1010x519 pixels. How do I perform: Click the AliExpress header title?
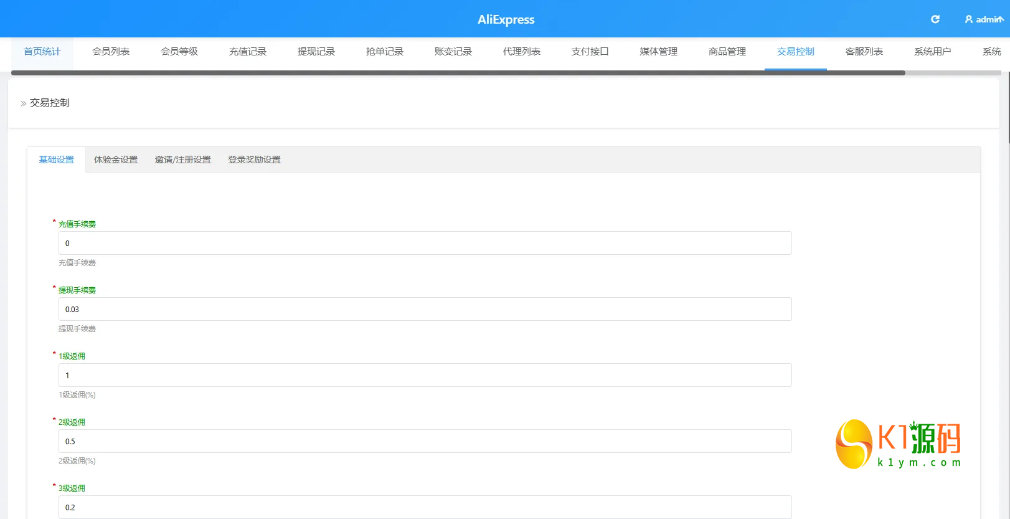click(x=506, y=19)
